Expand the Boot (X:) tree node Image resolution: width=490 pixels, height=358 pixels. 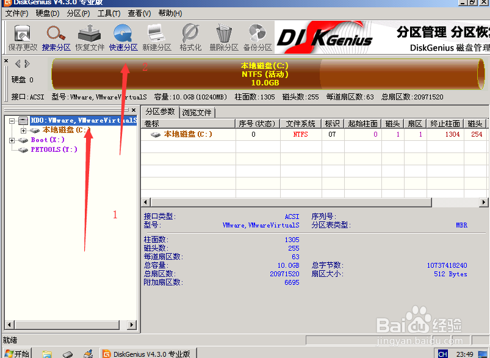tap(12, 140)
